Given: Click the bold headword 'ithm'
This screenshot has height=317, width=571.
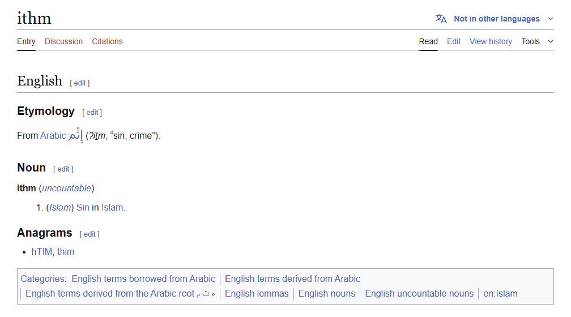Looking at the screenshot, I should (x=27, y=188).
